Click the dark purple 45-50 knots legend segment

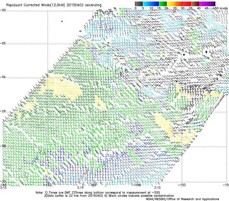pos(211,4)
